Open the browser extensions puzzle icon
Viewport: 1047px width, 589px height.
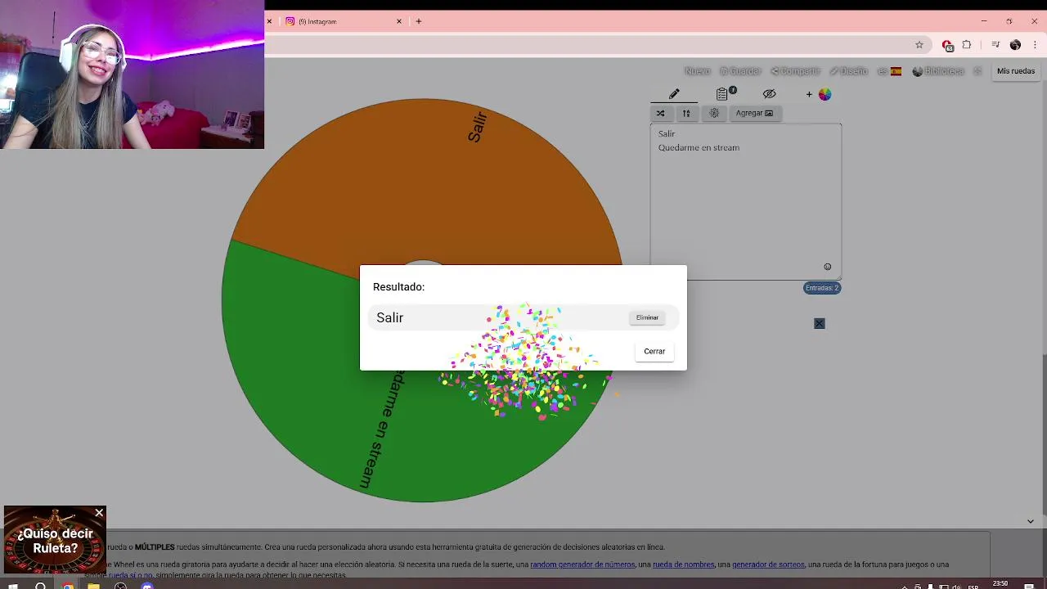[967, 45]
